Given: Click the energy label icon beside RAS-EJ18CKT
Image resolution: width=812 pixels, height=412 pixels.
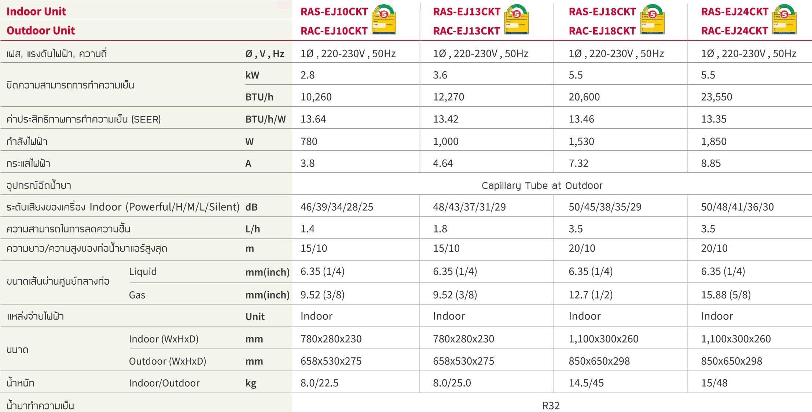Looking at the screenshot, I should (653, 19).
